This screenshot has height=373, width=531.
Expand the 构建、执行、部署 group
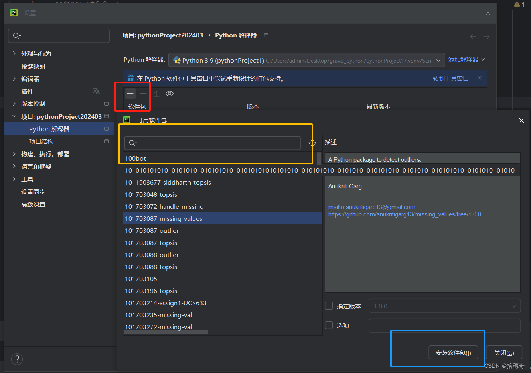point(14,154)
